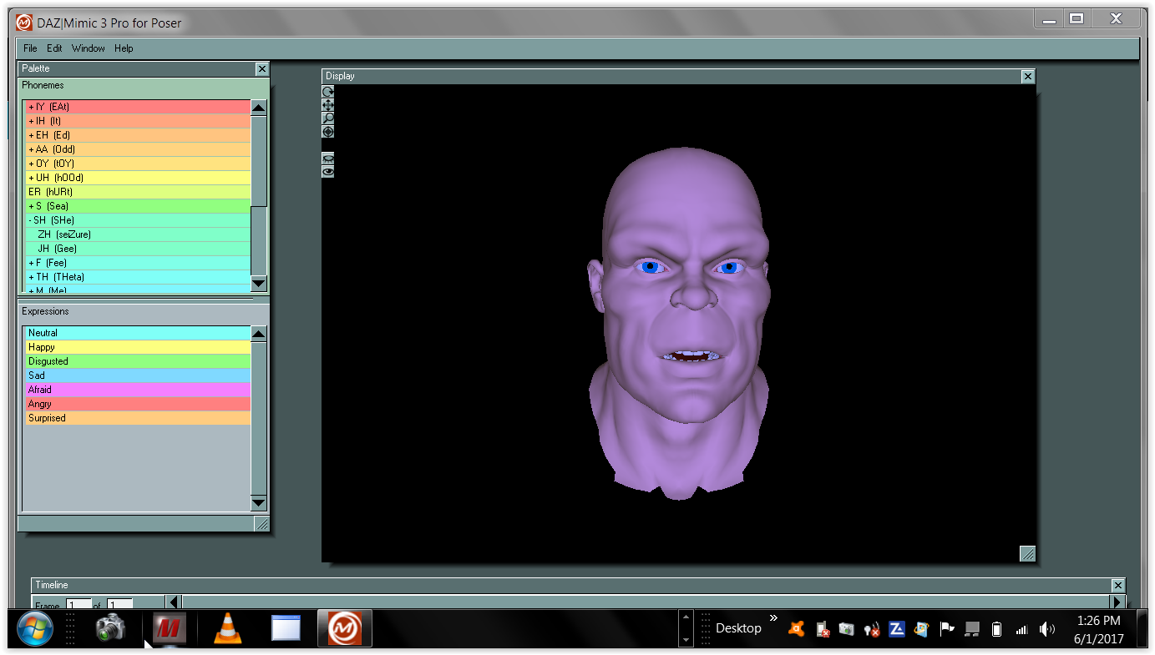Image resolution: width=1155 pixels, height=655 pixels.
Task: Expand the AA (Odd) phoneme group
Action: pyautogui.click(x=31, y=149)
